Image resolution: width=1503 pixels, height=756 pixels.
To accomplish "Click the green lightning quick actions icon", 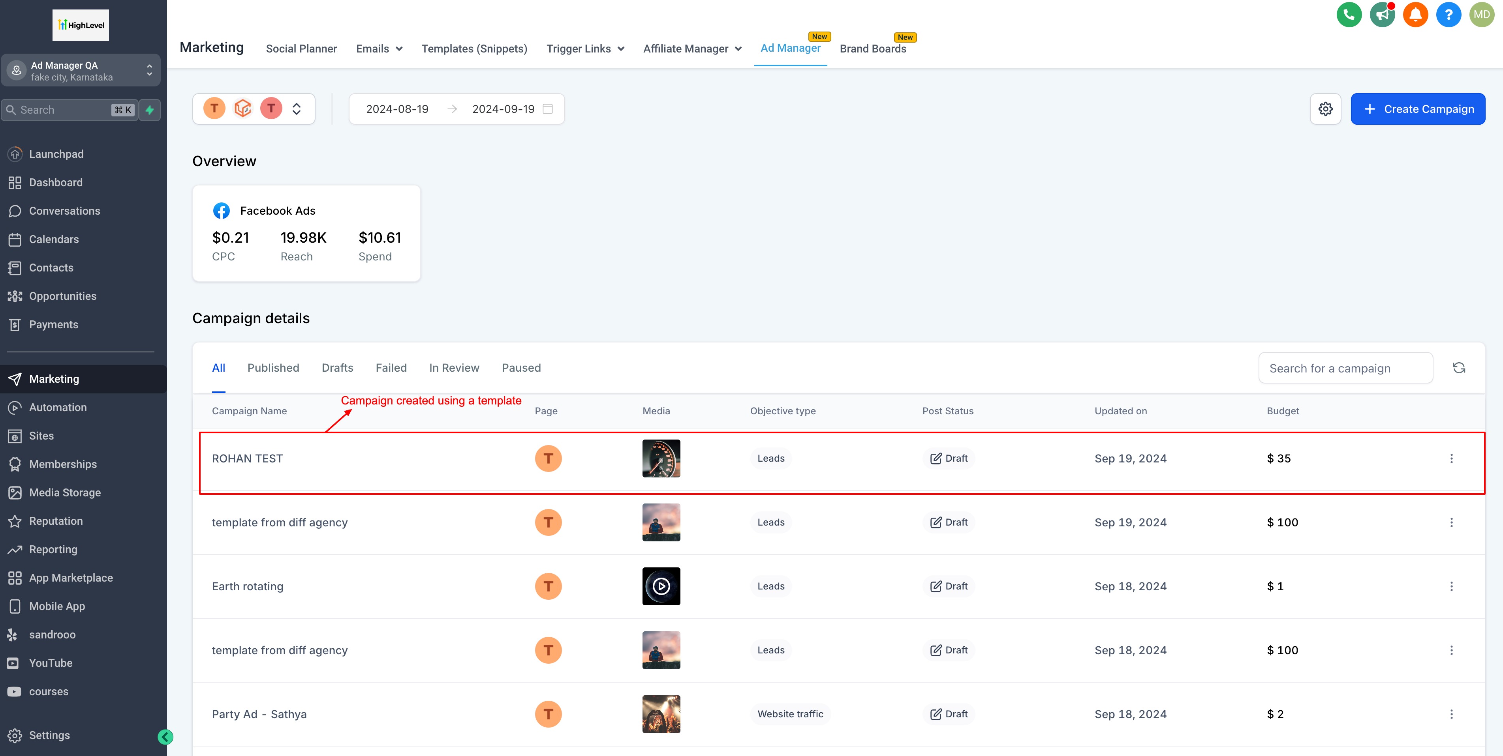I will (150, 110).
